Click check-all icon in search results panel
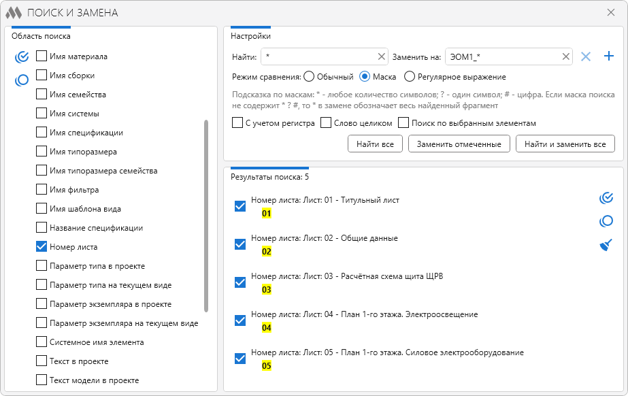 (x=606, y=198)
